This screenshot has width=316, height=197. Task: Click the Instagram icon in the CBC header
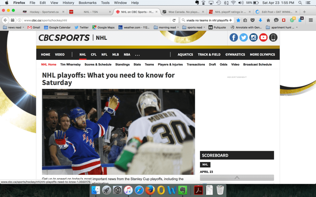(253, 38)
